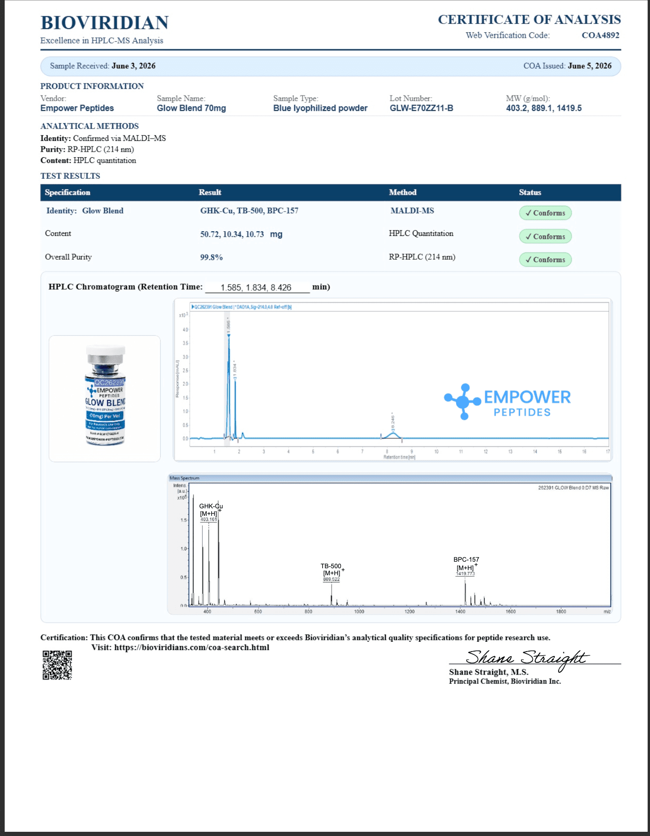Click the Glow Blend vial product photo

click(105, 396)
